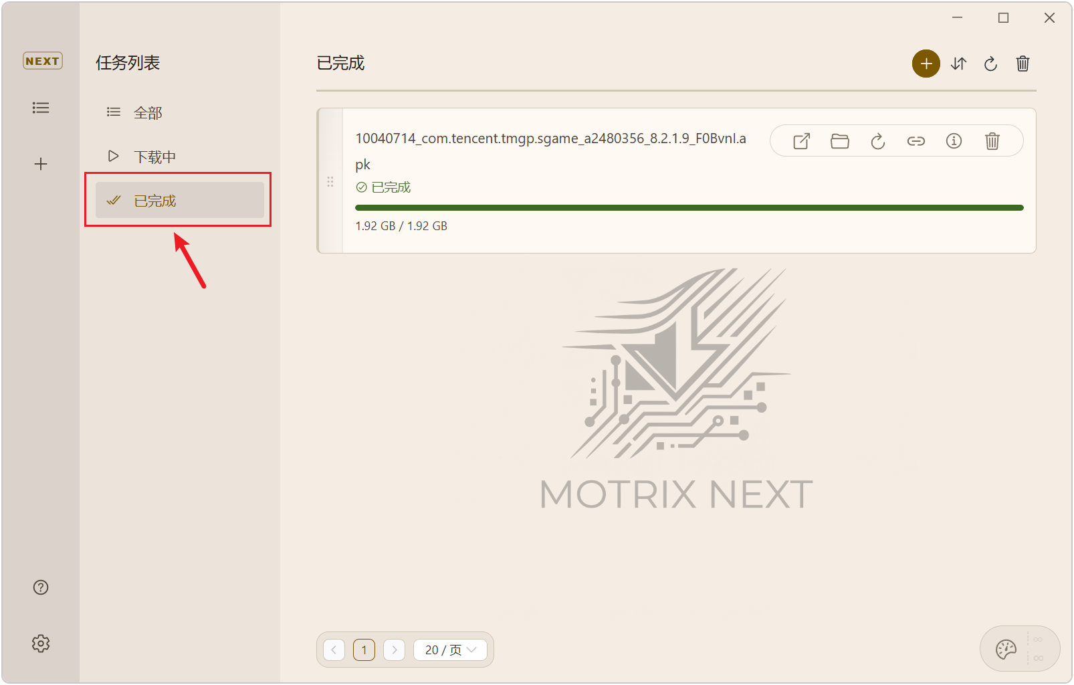The image size is (1074, 685).
Task: Click the 1.92 GB / 1.92 GB size text
Action: [x=401, y=226]
